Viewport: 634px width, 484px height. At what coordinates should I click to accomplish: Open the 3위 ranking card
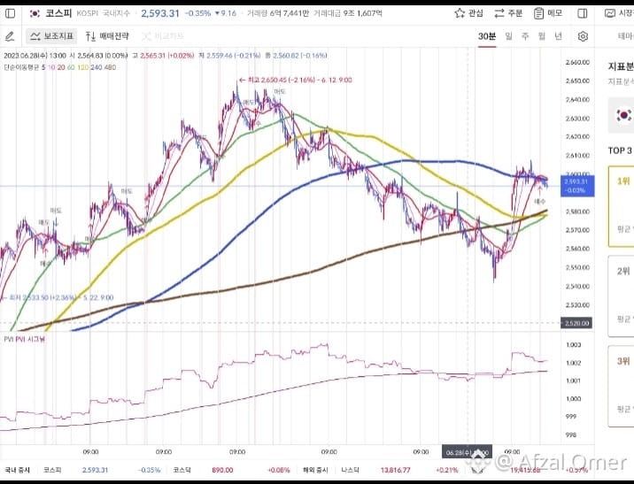(x=621, y=386)
